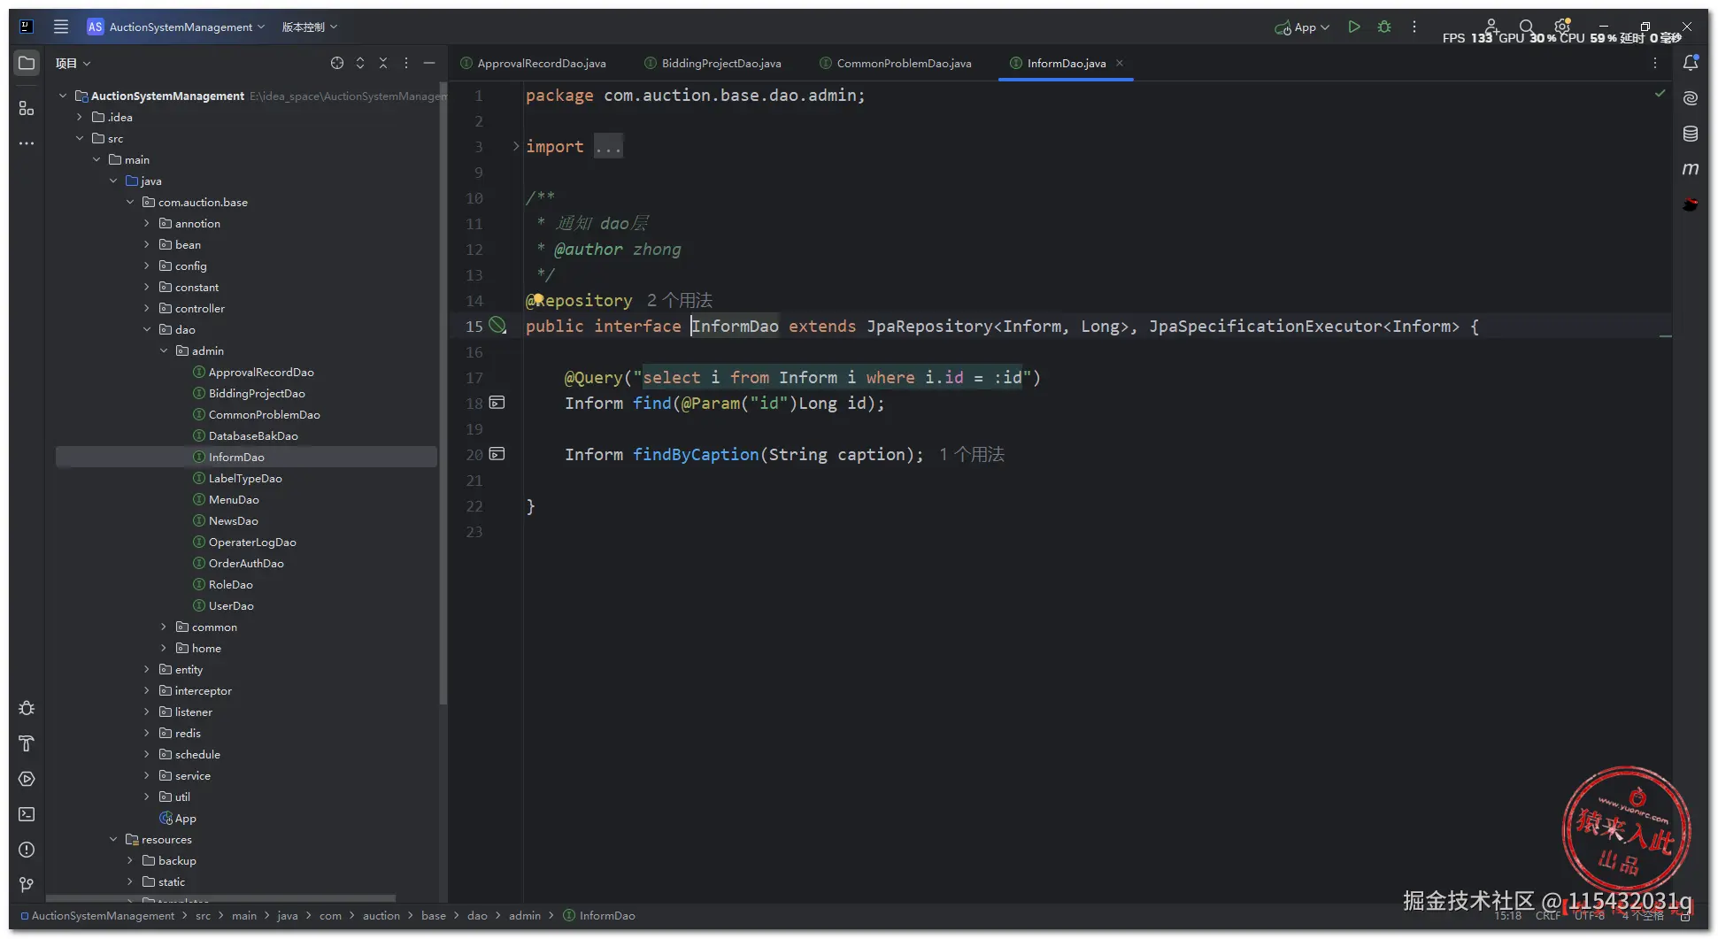Expand the .idea folder
This screenshot has height=939, width=1718.
(x=80, y=117)
